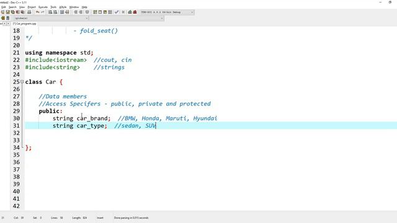The width and height of the screenshot is (397, 223).
Task: Click the Open file toolbar icon
Action: click(x=2, y=12)
